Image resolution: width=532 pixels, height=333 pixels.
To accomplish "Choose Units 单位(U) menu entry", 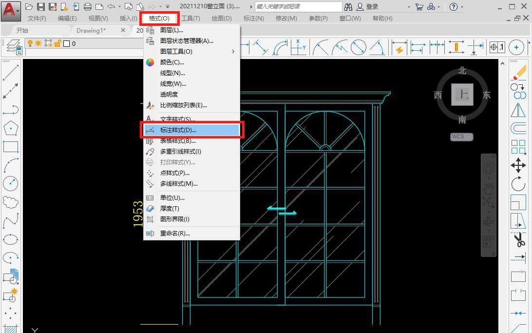I will click(191, 197).
